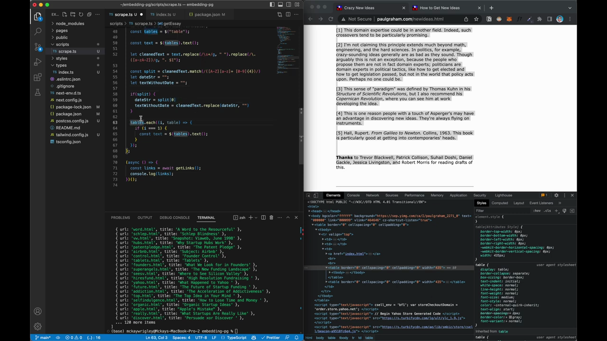
Task: Open changes compare icon in editor toolbar
Action: point(280,14)
